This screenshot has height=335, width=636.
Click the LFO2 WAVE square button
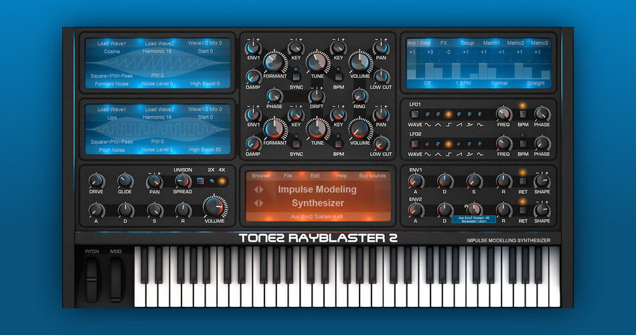[x=414, y=144]
